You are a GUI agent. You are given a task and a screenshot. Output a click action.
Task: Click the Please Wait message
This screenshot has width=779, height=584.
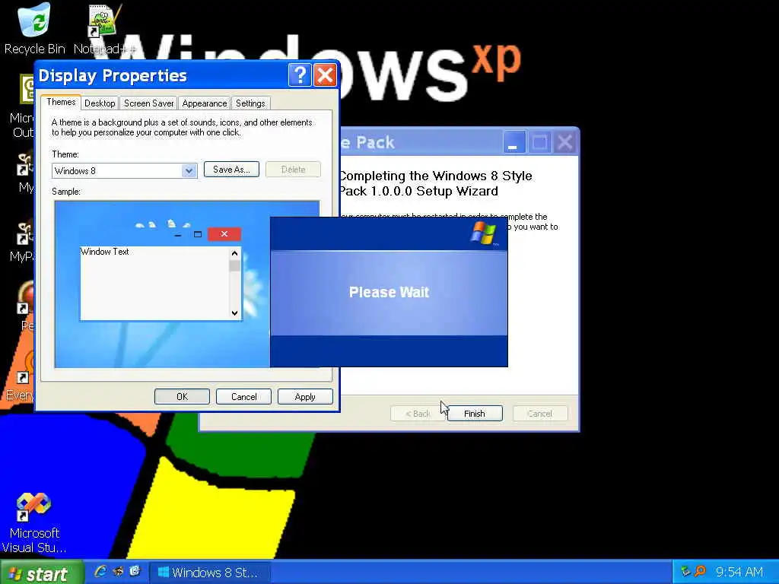tap(389, 292)
